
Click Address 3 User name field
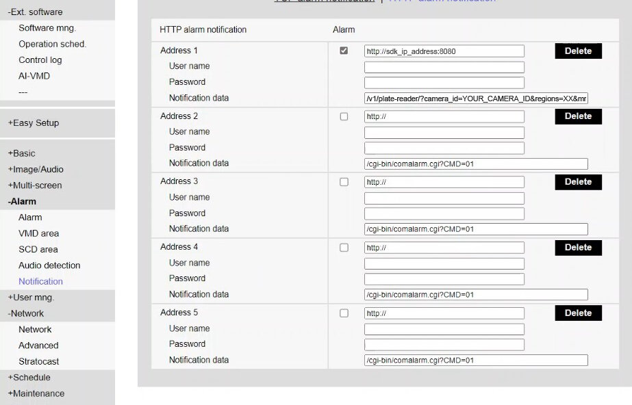point(444,198)
